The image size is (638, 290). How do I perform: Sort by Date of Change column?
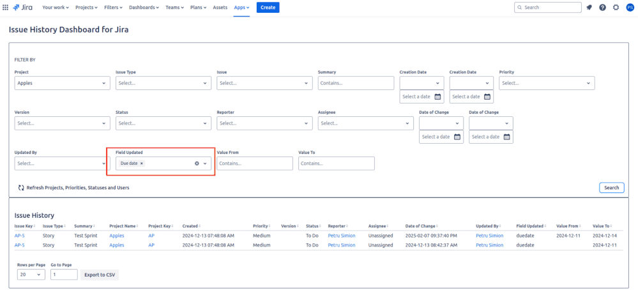[422, 226]
